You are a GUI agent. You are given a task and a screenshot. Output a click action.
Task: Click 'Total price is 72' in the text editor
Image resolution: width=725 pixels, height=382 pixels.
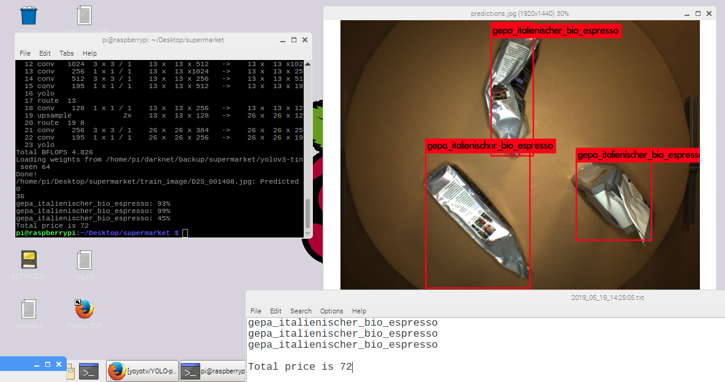click(x=300, y=367)
